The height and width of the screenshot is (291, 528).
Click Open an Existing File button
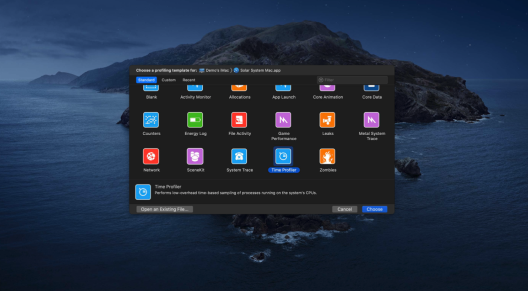(x=165, y=209)
